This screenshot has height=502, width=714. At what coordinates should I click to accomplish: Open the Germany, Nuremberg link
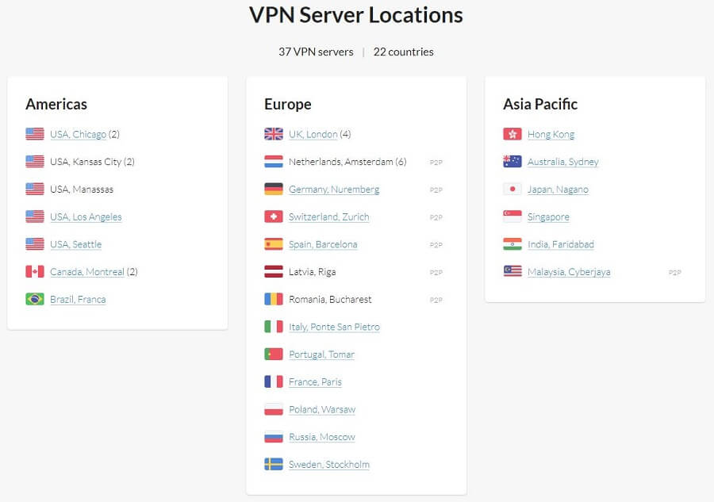334,190
